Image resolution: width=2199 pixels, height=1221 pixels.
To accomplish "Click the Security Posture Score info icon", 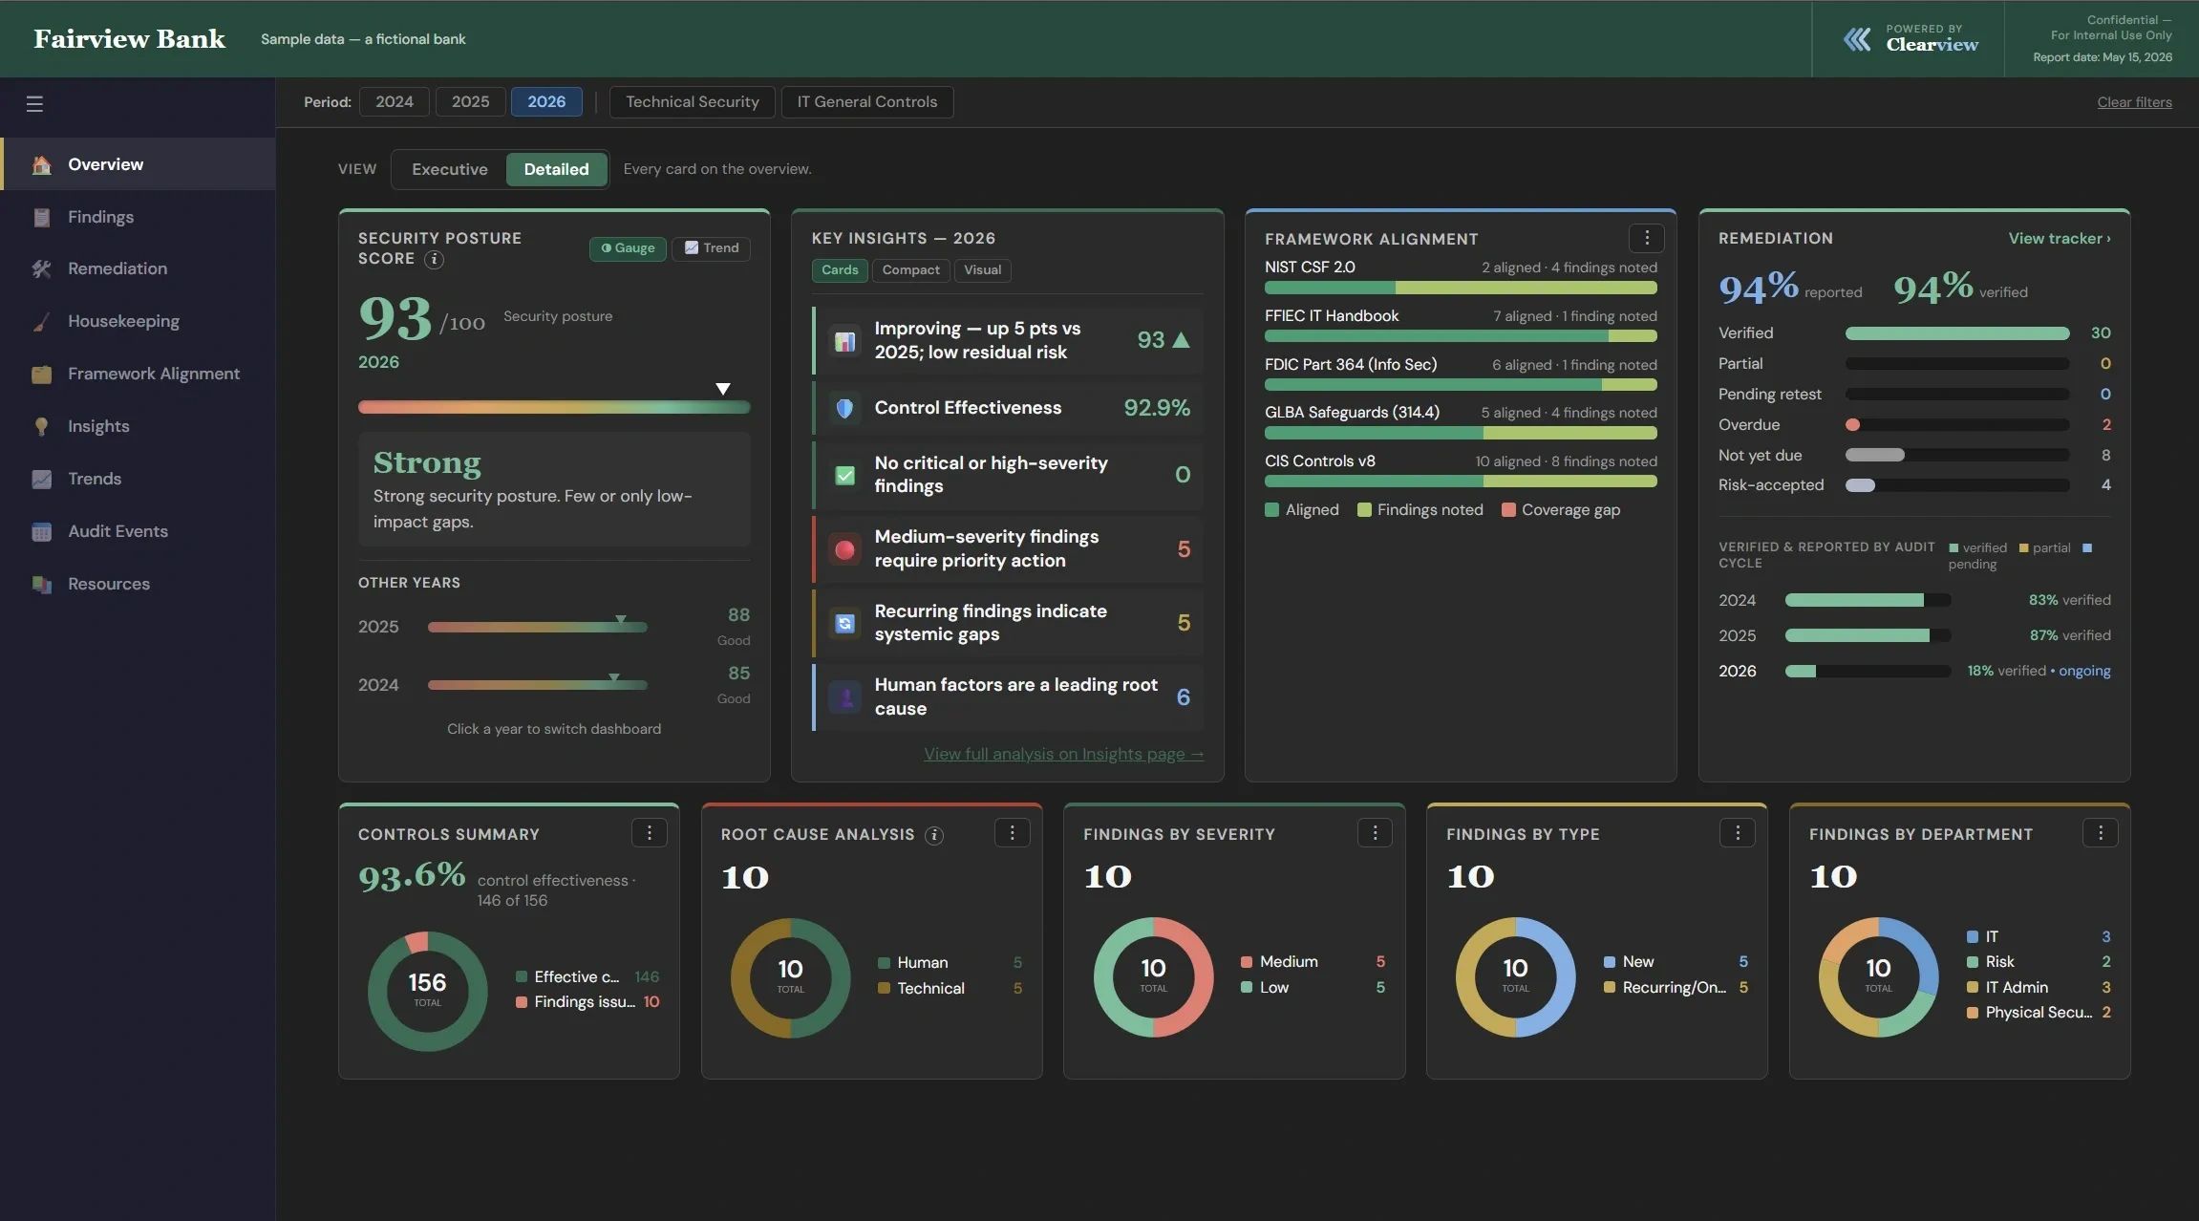I will click(434, 259).
